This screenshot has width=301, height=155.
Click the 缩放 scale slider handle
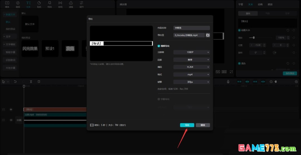point(254,38)
